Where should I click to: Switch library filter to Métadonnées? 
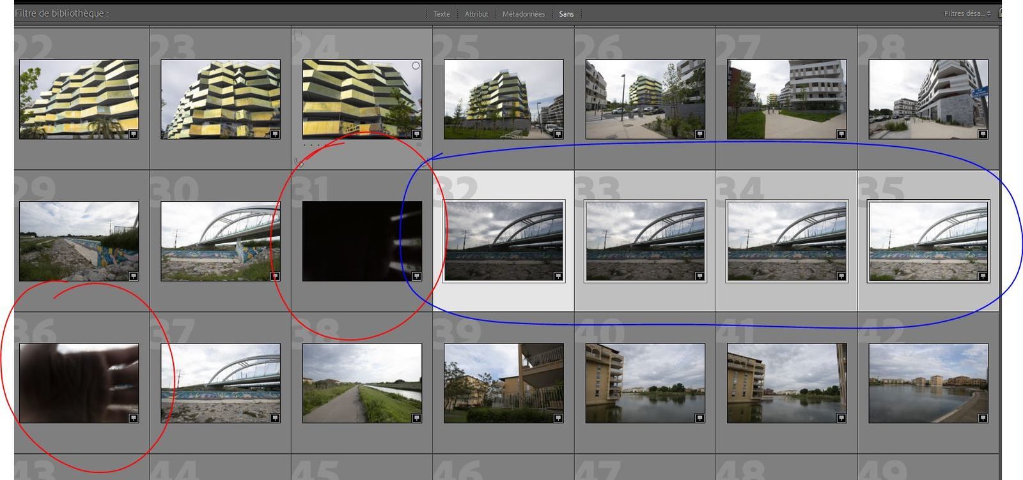(524, 14)
